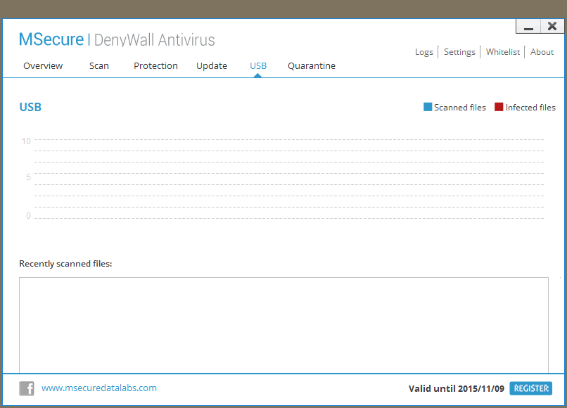
Task: Click inside the Recently scanned files list
Action: click(284, 325)
